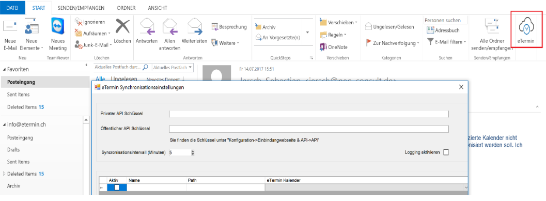
Task: Open the Junk-E-Mail dropdown
Action: point(93,44)
